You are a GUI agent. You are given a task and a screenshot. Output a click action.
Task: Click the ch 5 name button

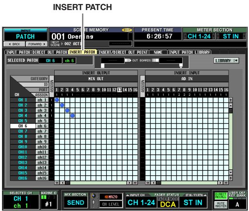point(42,121)
